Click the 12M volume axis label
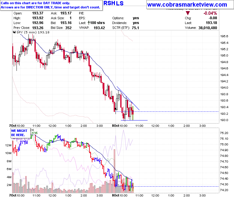 point(8,145)
